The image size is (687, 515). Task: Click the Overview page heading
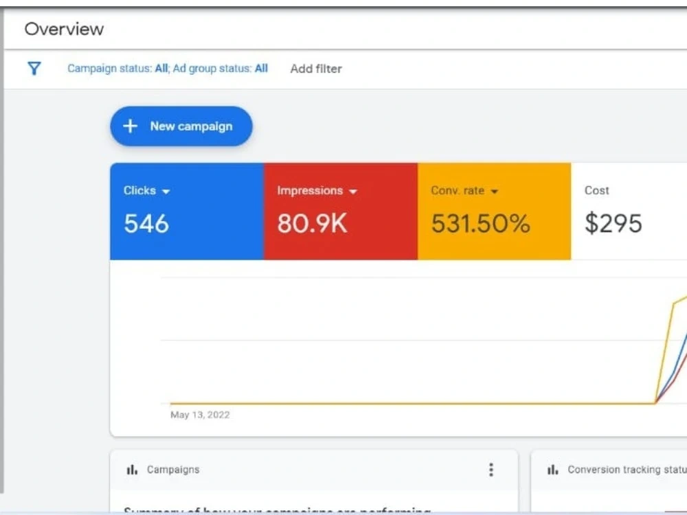pos(64,30)
